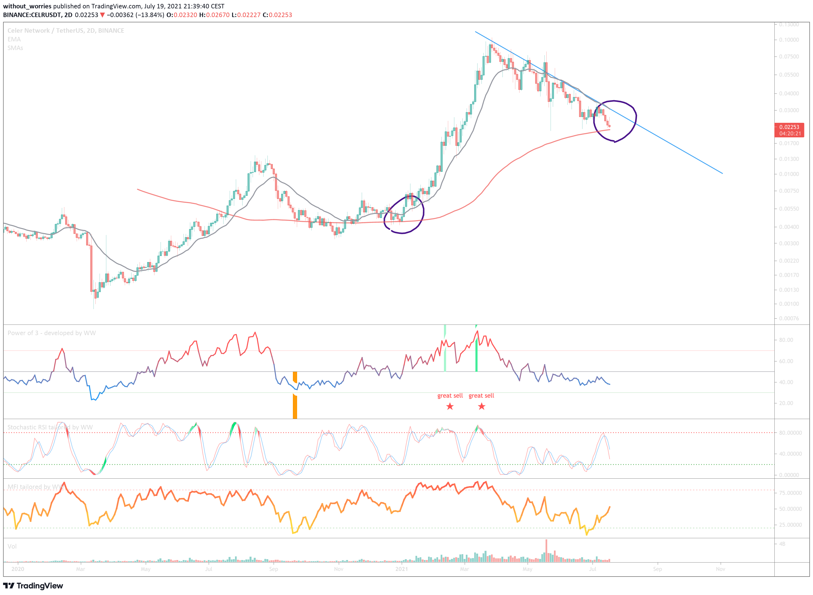
Task: Click the tall orange bar in Power of 3 pane
Action: click(x=295, y=406)
